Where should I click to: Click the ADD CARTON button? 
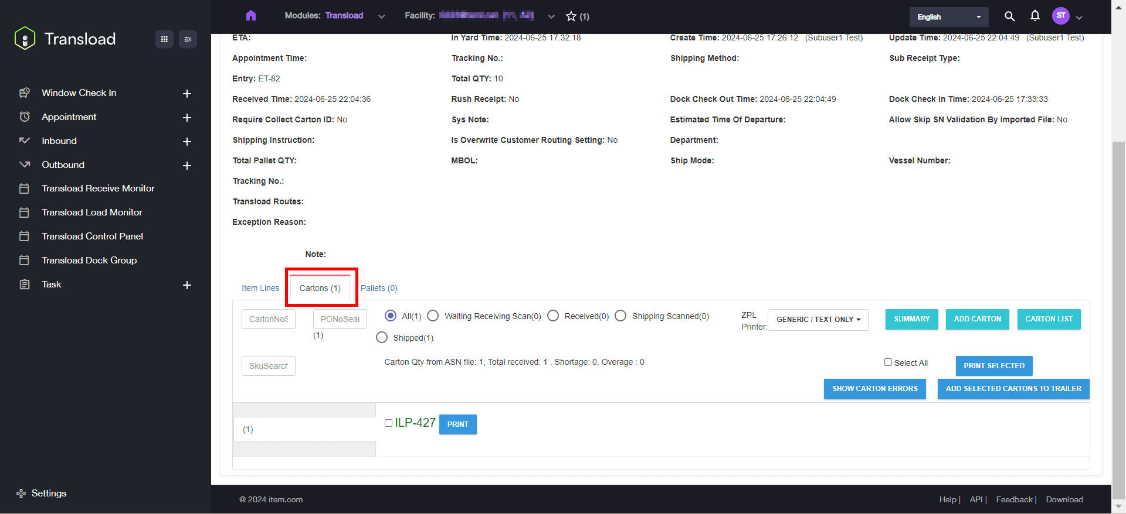[x=978, y=319]
